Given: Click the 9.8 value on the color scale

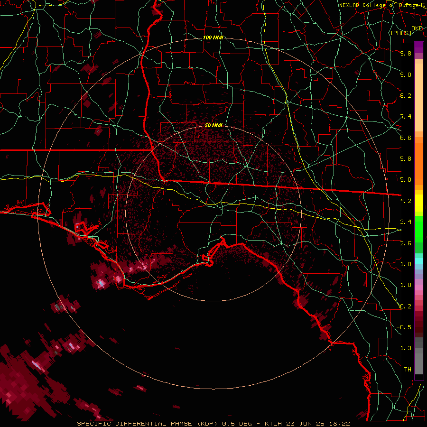Looking at the screenshot, I should 406,53.
